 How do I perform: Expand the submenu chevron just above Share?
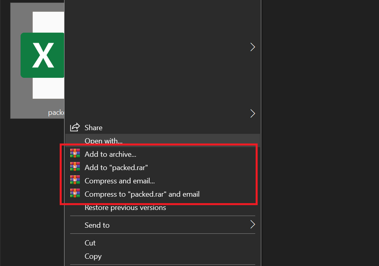pos(253,113)
